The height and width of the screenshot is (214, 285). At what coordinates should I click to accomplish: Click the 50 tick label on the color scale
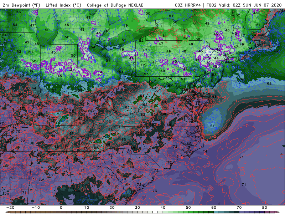(x=188, y=208)
